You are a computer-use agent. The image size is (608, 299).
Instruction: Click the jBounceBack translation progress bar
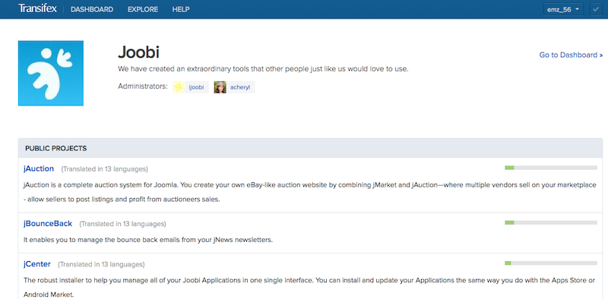click(x=550, y=222)
